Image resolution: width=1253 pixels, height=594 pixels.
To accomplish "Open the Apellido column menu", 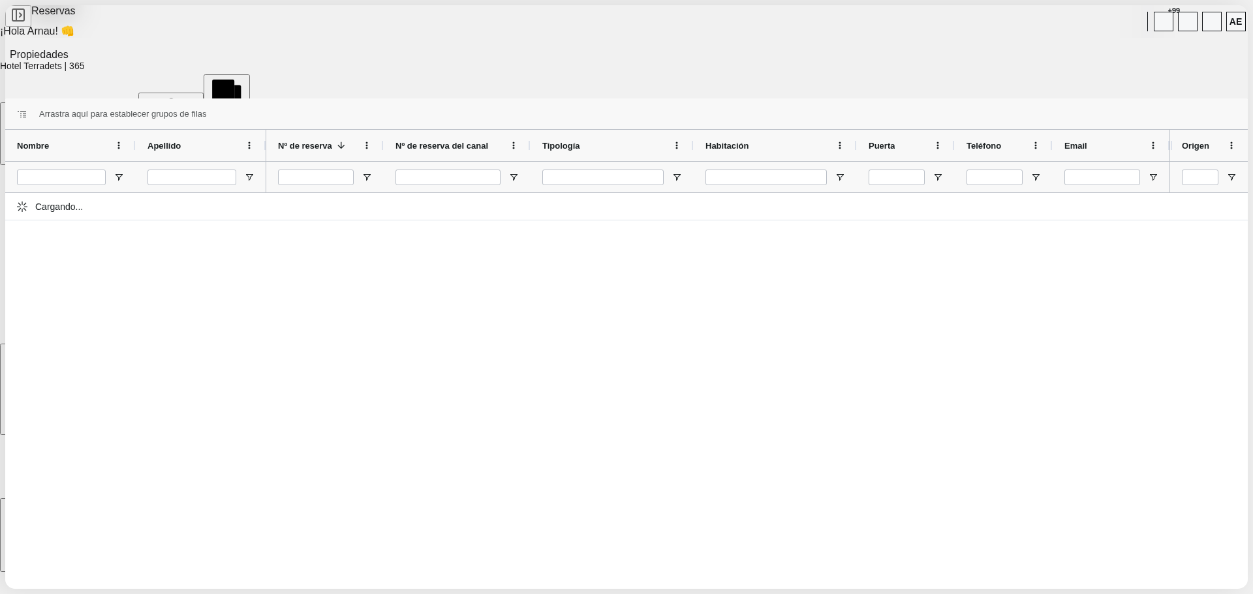I will [249, 145].
